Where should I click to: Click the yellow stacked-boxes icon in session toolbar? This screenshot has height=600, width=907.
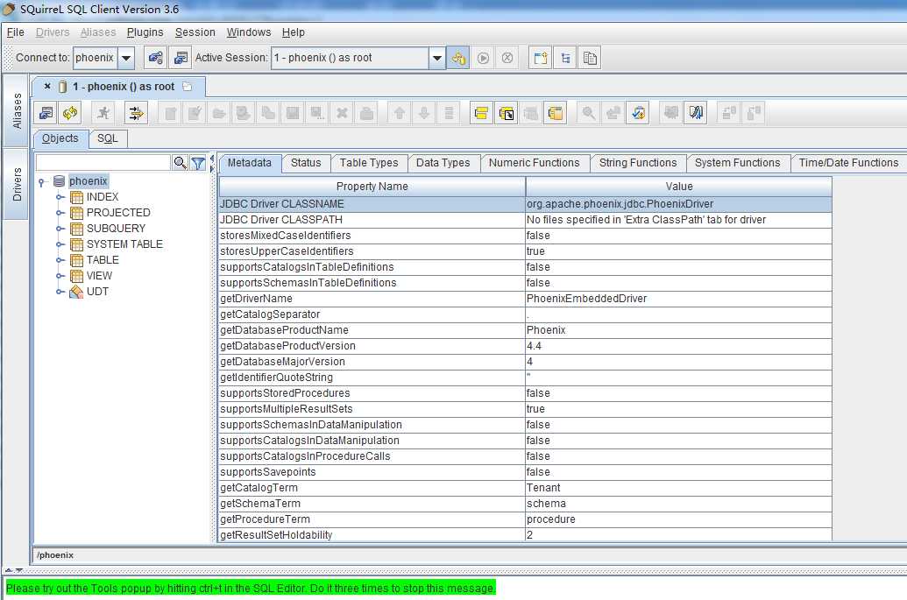pos(481,113)
